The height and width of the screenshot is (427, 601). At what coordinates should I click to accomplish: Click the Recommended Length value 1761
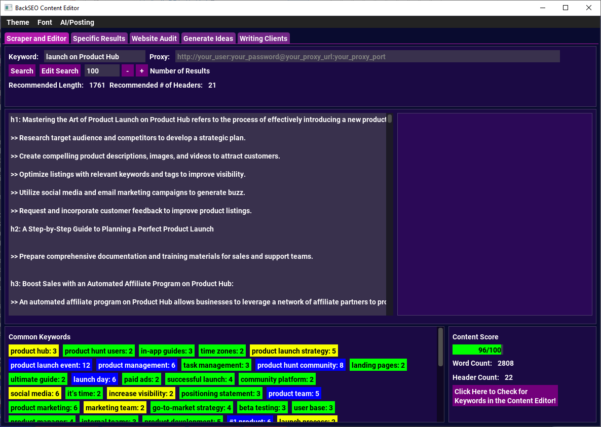[x=97, y=86]
